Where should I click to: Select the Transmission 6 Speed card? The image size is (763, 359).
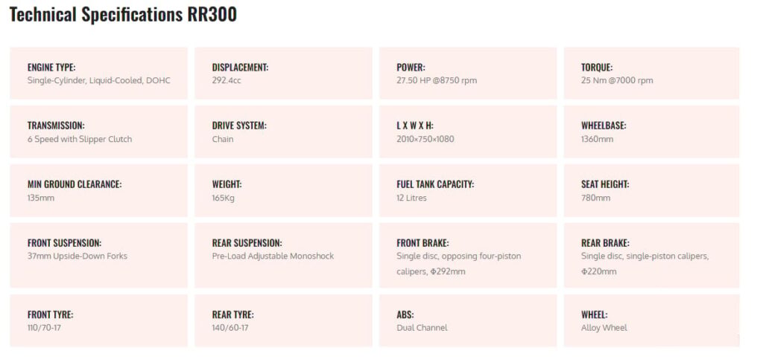pyautogui.click(x=99, y=132)
